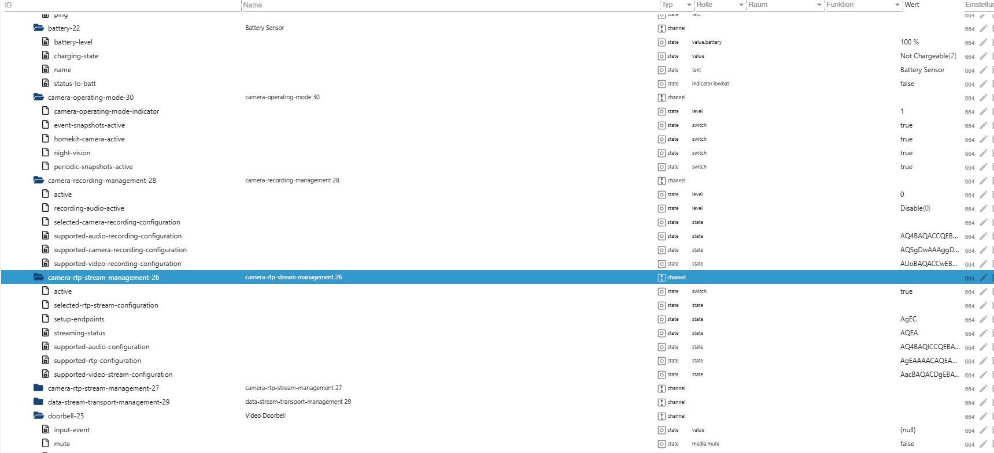Screen dimensions: 994x453
Task: Click pencil icon for supported-audio-recording-configuration
Action: (983, 236)
